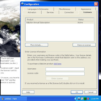Viewport: 101px width, 101px height.
Task: Go to the Activation tab
Action: [x=32, y=12]
